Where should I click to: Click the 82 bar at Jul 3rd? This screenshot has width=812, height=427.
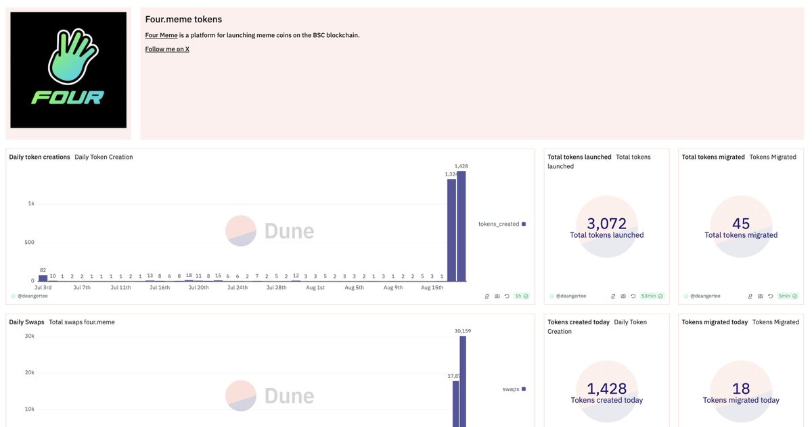pyautogui.click(x=43, y=278)
